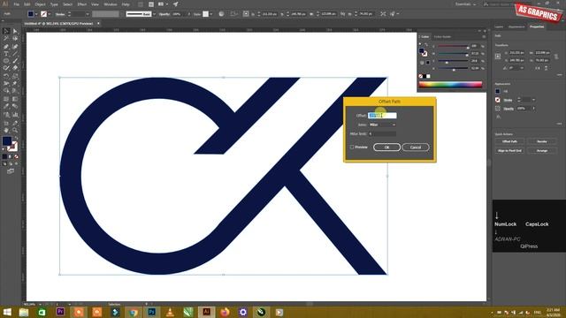This screenshot has width=566, height=318.
Task: Click the Fill color box in toolbar
Action: click(x=7, y=141)
